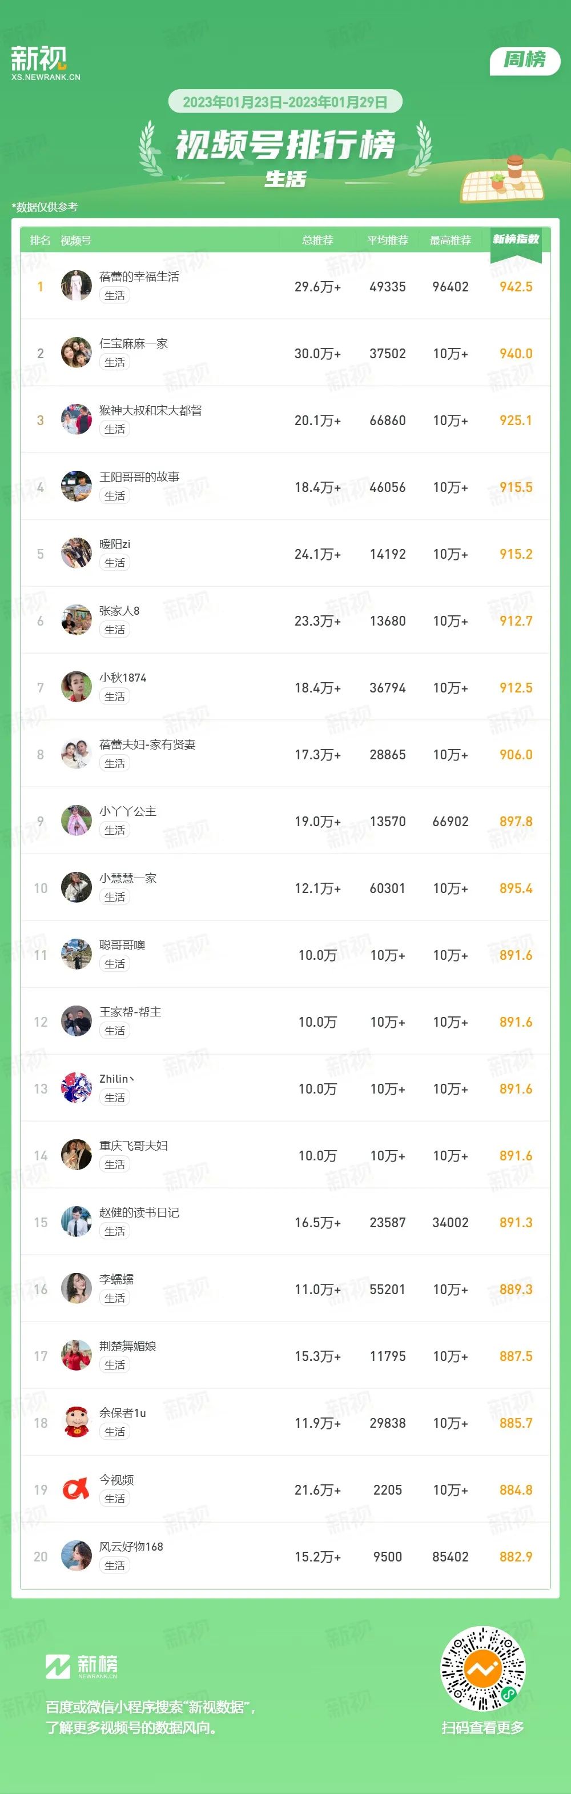This screenshot has width=571, height=1794.
Task: Click the 新榜 logo in the footer
Action: tap(82, 1666)
